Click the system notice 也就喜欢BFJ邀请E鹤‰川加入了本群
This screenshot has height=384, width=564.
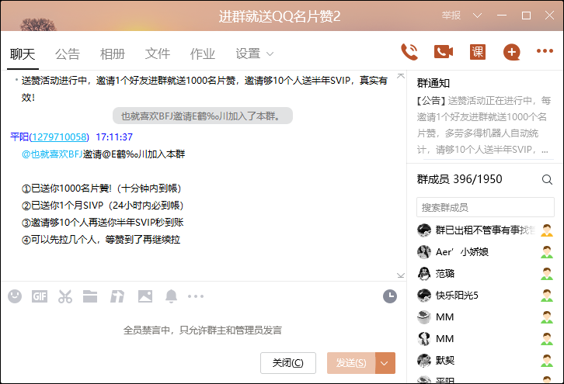pos(203,116)
